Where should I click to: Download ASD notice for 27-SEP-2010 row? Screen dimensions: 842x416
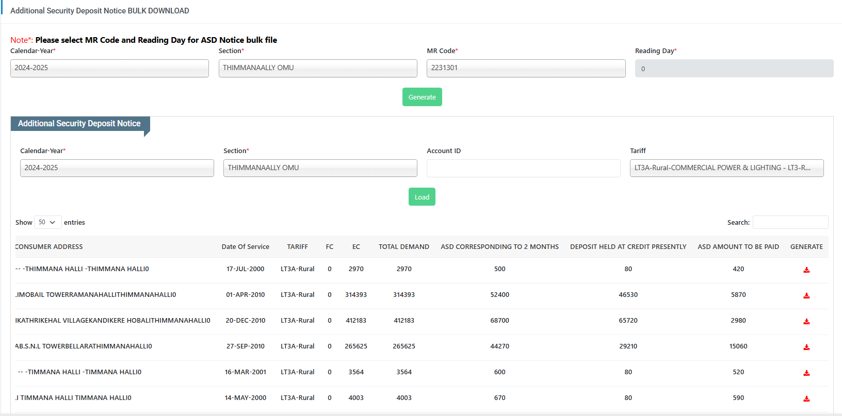(806, 347)
